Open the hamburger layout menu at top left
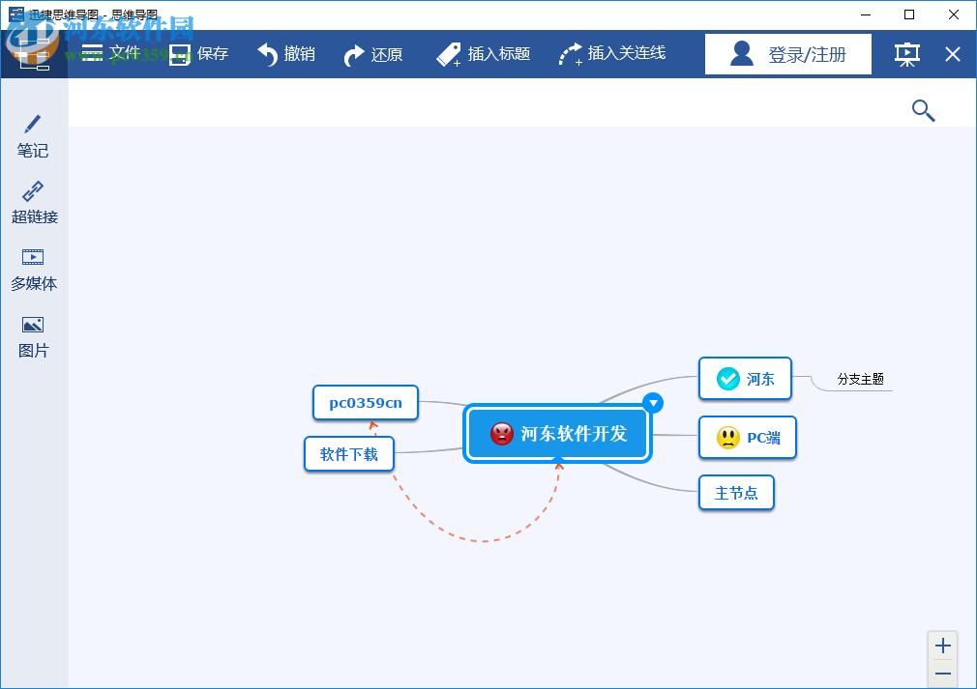The width and height of the screenshot is (977, 689). pos(92,53)
